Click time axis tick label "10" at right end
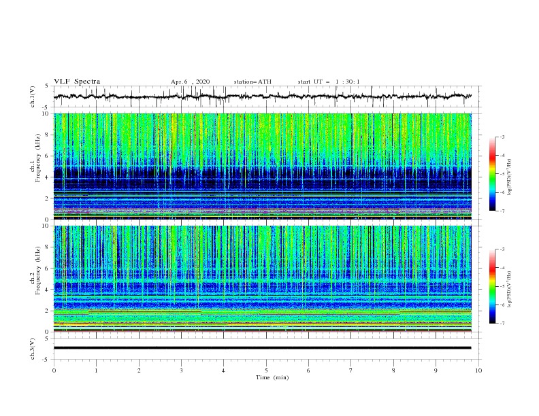539x416 pixels. click(478, 370)
